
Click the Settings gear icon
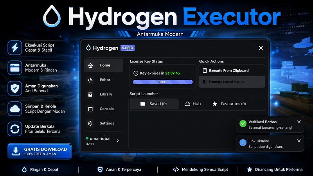click(90, 124)
